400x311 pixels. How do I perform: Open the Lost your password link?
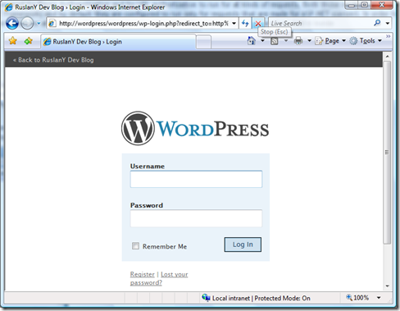tap(159, 278)
